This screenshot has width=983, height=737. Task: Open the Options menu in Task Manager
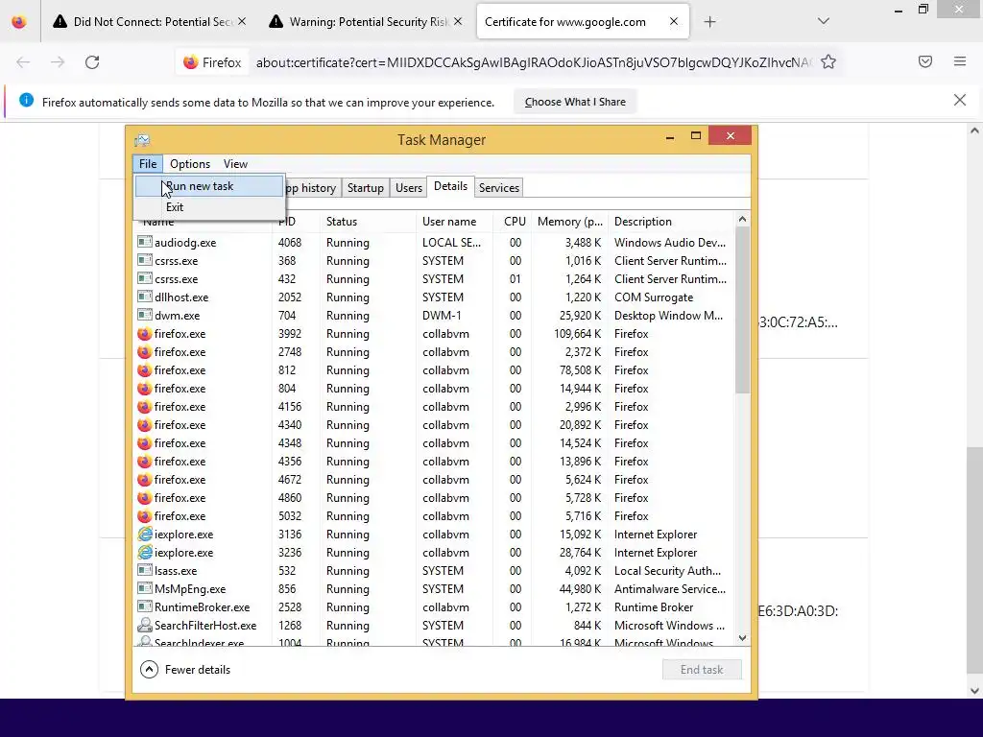click(x=190, y=163)
